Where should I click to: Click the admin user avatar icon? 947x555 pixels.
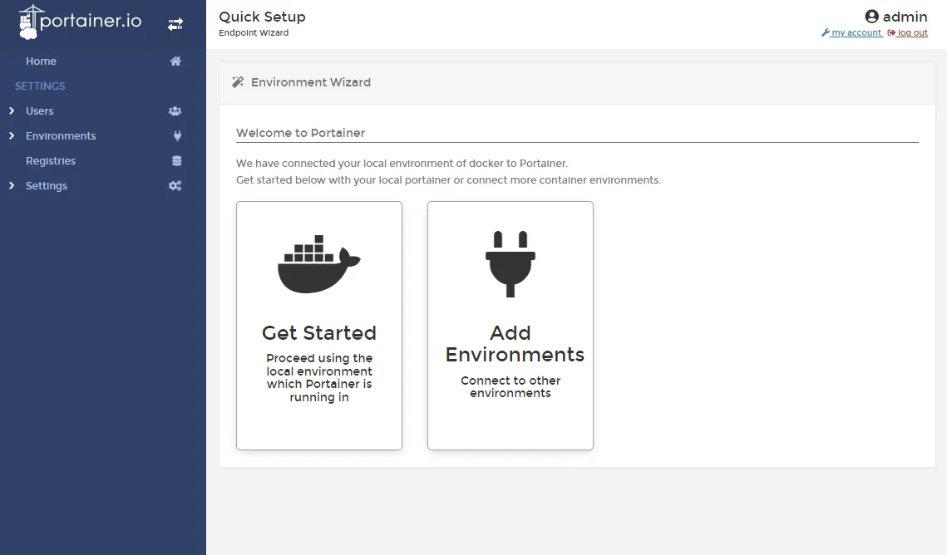tap(871, 17)
